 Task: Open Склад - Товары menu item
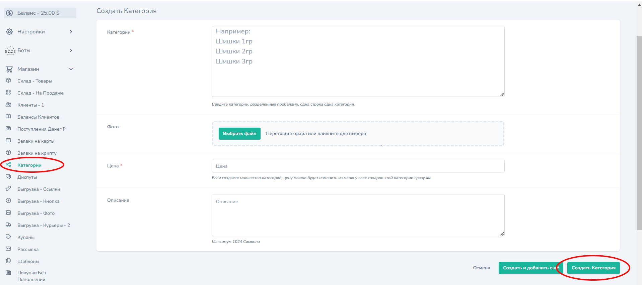[35, 81]
